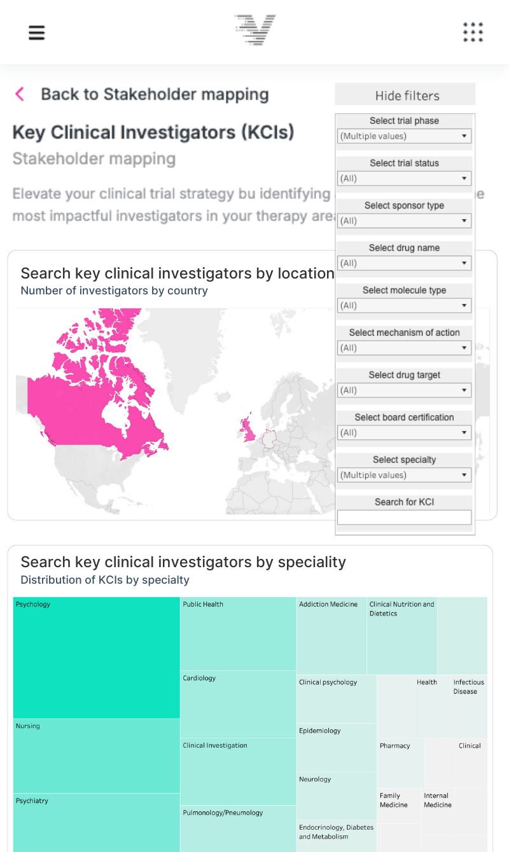Open the specialty filter dropdown

tap(404, 475)
